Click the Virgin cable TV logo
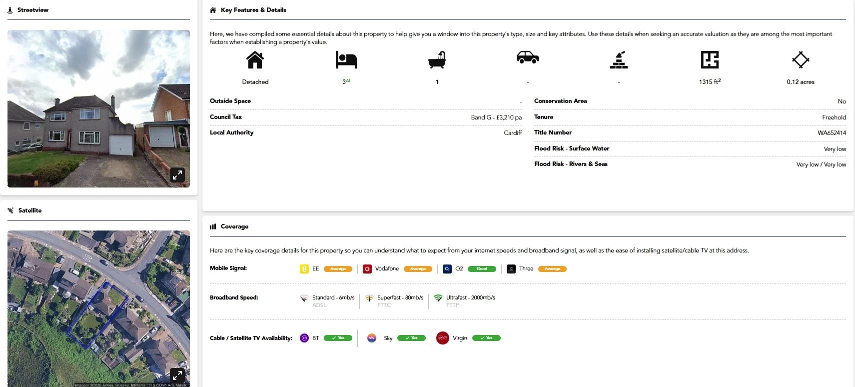The height and width of the screenshot is (387, 855). click(x=443, y=338)
